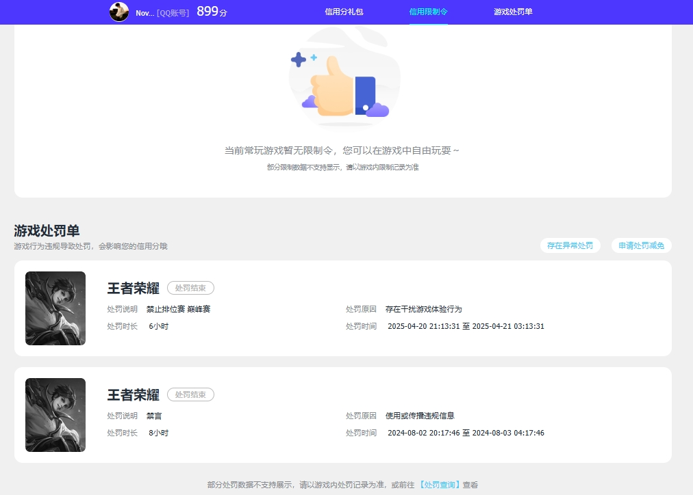Screen dimensions: 693x495
Task: Open the 处罚查询 link
Action: point(439,485)
